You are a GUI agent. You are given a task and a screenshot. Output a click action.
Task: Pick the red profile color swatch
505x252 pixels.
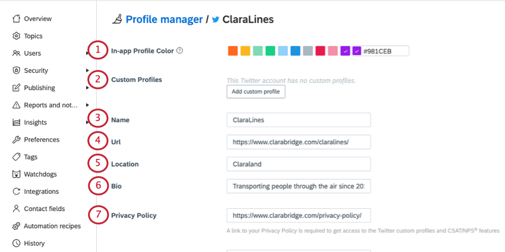(320, 51)
